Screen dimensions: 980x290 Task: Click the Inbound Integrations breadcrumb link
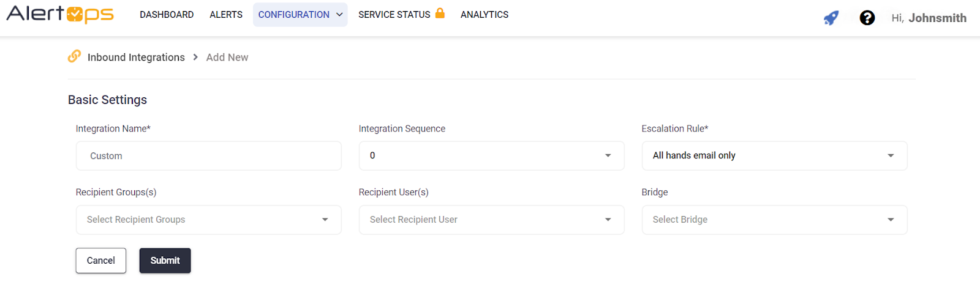(x=136, y=57)
